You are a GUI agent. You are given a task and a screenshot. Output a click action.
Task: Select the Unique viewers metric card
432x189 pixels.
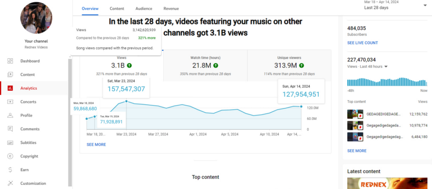[289, 66]
